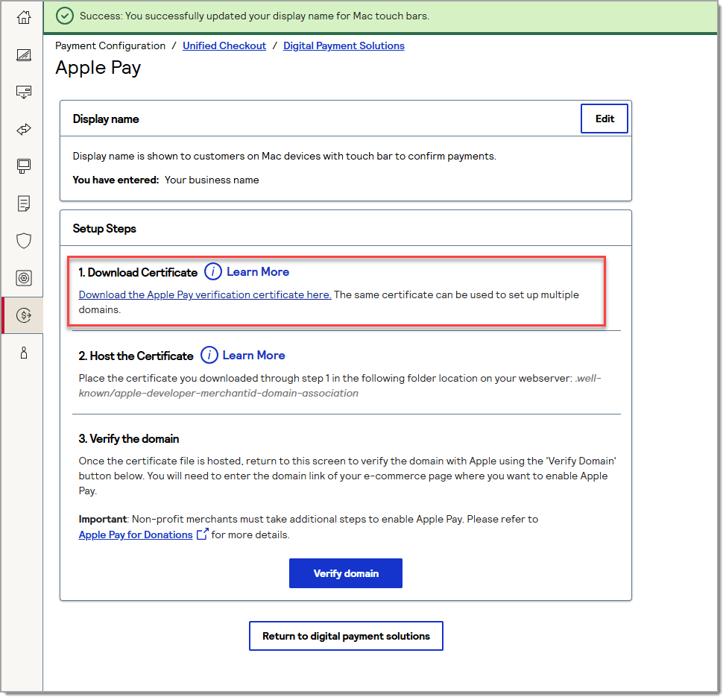The height and width of the screenshot is (700, 726).
Task: Click info icon beside Host the Certificate
Action: coord(209,356)
